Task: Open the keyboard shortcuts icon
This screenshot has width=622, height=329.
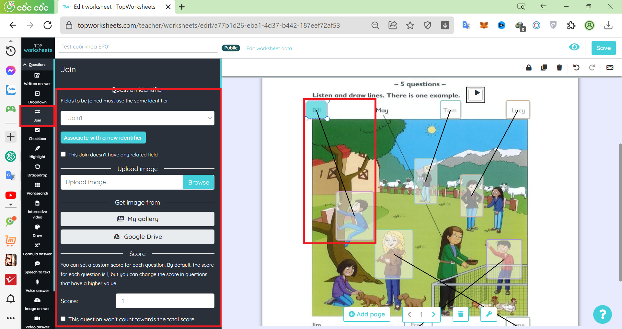Action: (x=610, y=68)
